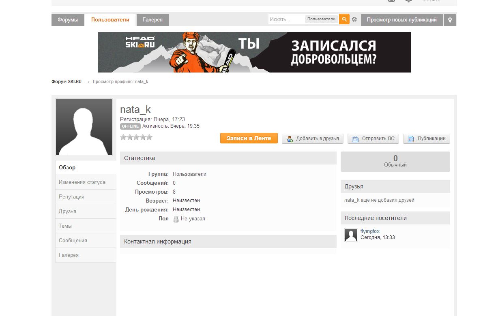
Task: Click Добавить в друзья button
Action: [313, 139]
